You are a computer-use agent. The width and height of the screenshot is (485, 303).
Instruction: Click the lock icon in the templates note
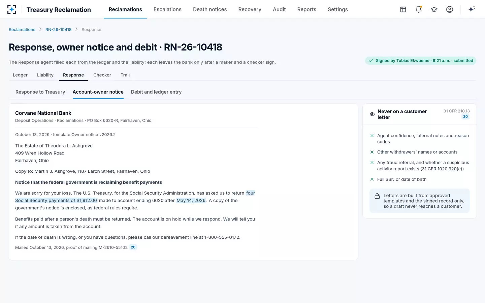377,196
